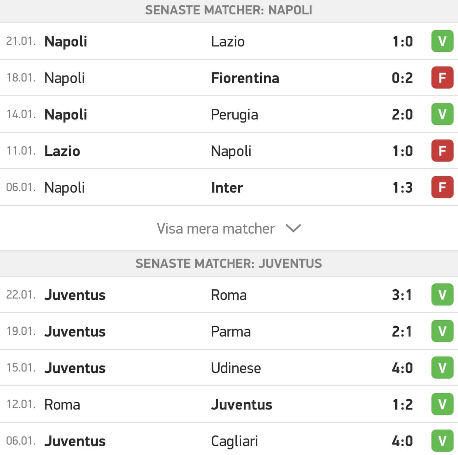Viewport: 458px width, 455px height.
Task: Open Perugia team in 14.01 match
Action: [x=235, y=115]
